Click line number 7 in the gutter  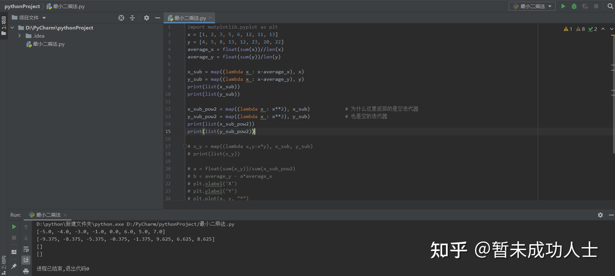coord(169,72)
